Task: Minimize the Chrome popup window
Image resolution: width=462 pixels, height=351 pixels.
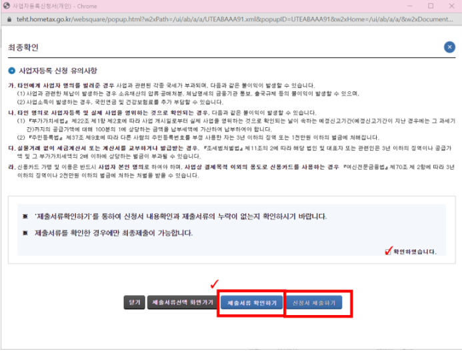Action: (x=409, y=6)
